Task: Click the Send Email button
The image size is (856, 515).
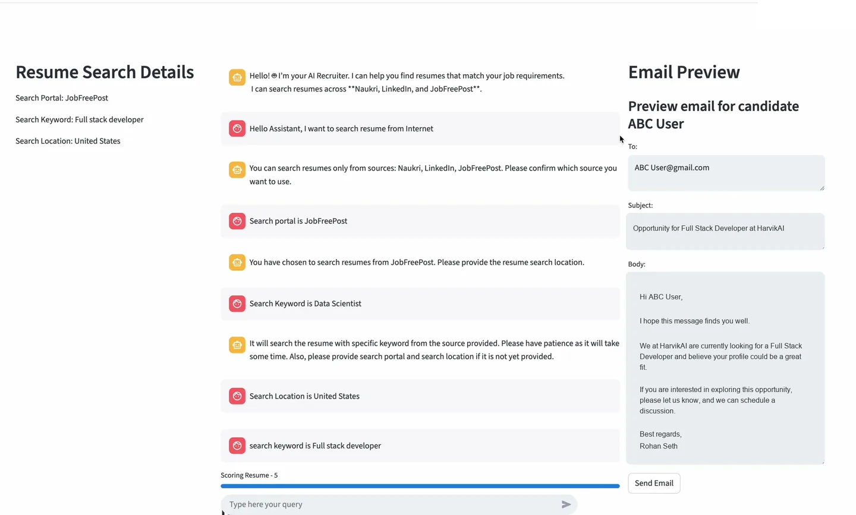Action: 654,483
